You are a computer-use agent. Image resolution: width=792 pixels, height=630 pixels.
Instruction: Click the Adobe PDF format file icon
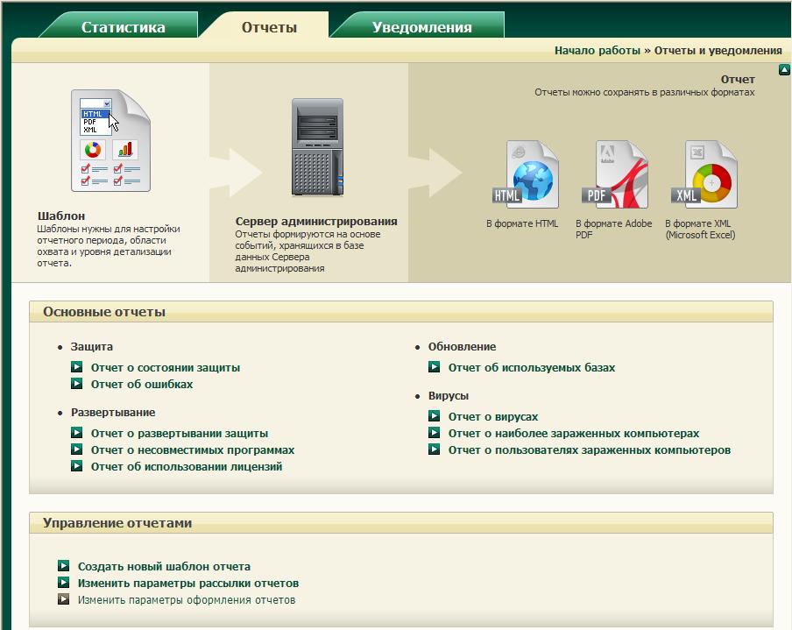pyautogui.click(x=615, y=174)
